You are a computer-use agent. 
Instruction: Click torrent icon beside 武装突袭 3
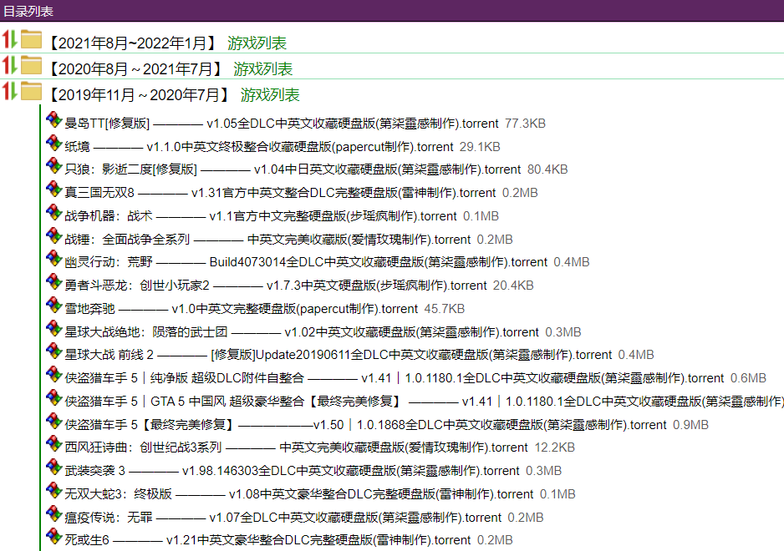(x=53, y=468)
